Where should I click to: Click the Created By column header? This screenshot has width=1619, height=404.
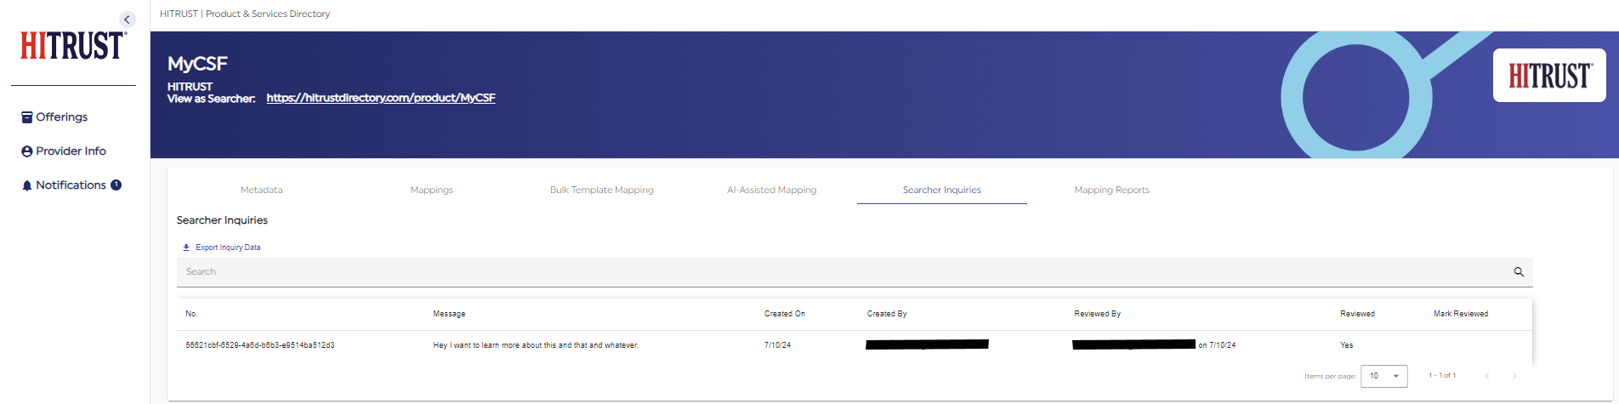(887, 314)
